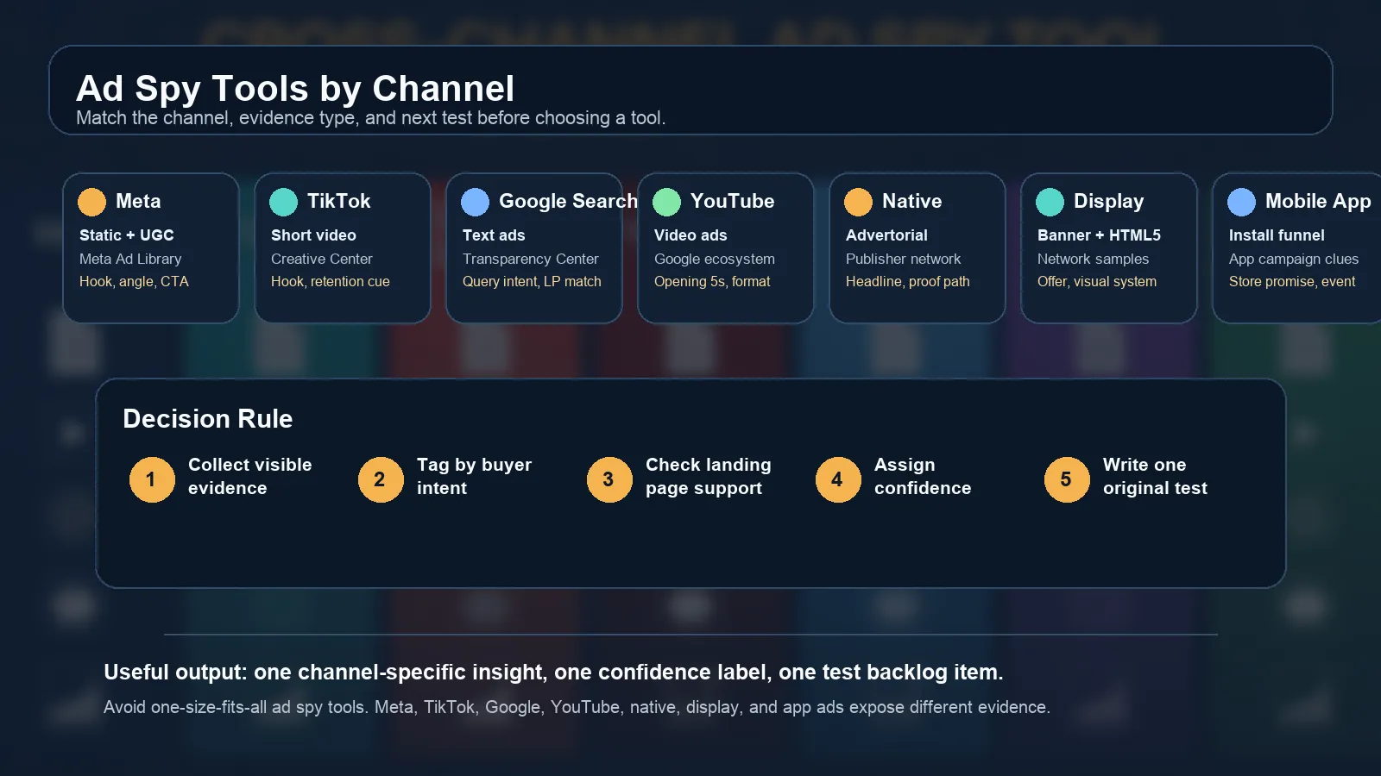Click the Ad Spy Tools by Channel title
The image size is (1381, 776).
pos(295,89)
